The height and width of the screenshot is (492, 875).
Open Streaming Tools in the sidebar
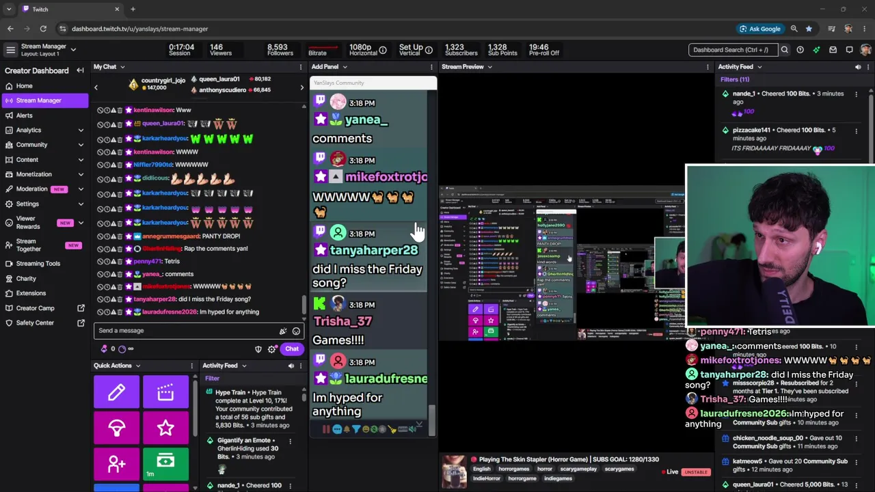coord(44,263)
